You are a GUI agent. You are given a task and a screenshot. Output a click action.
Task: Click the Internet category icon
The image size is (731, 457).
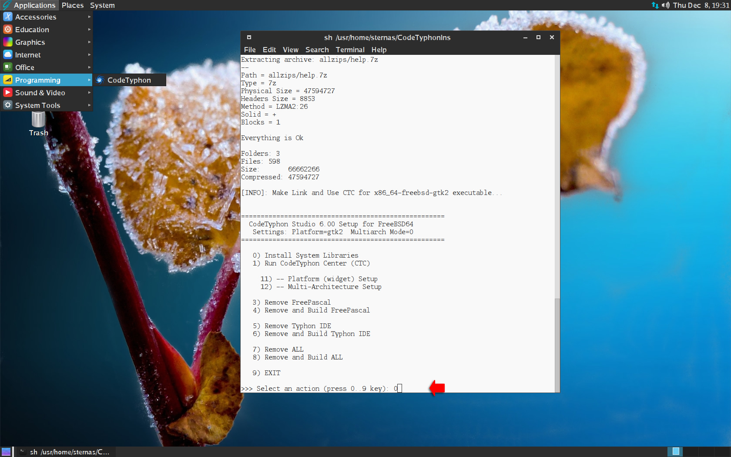pos(8,55)
